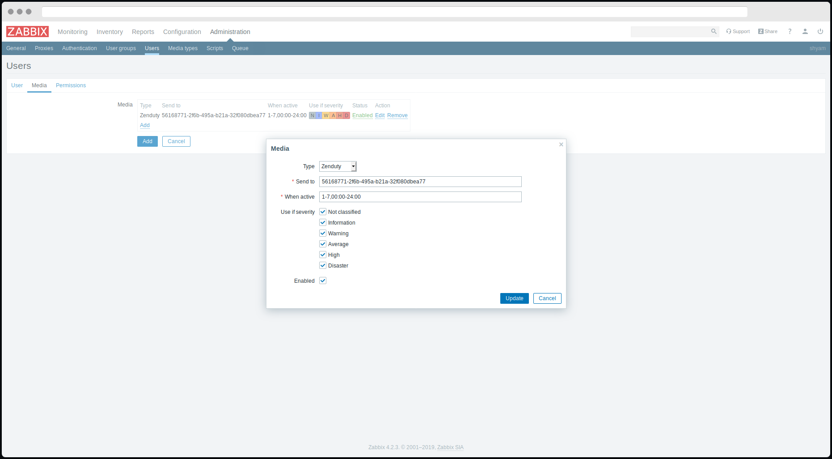
Task: Click the 1-7,00:00-24:00 table cell
Action: click(287, 115)
